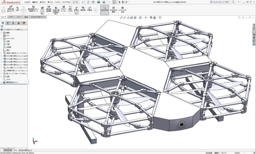This screenshot has height=154, width=256.
Task: Select the Mate tool in CommandManager
Action: click(17, 9)
